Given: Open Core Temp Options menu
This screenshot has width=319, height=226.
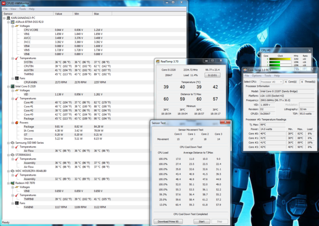Looking at the screenshot, I should [x=257, y=76].
